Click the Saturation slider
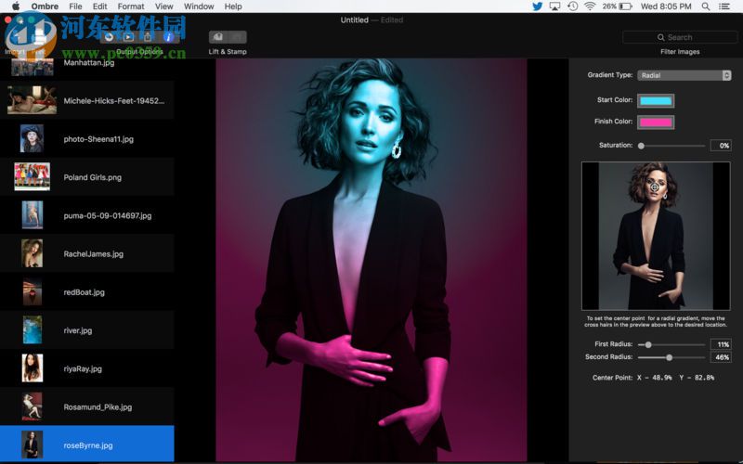 pos(671,146)
